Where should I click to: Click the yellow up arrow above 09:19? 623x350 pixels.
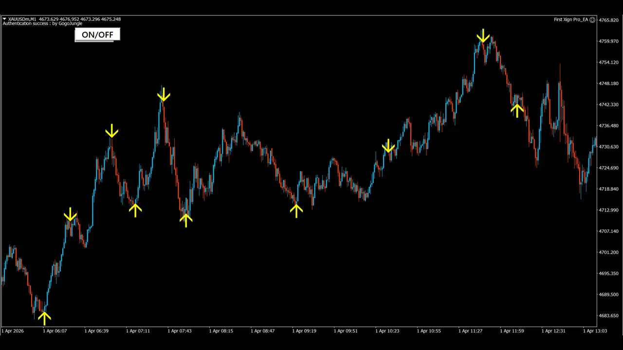pyautogui.click(x=296, y=210)
